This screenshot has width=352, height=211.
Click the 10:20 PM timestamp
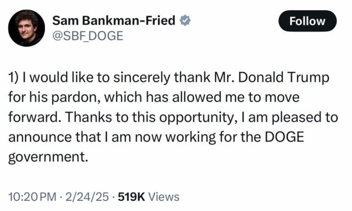(x=33, y=197)
